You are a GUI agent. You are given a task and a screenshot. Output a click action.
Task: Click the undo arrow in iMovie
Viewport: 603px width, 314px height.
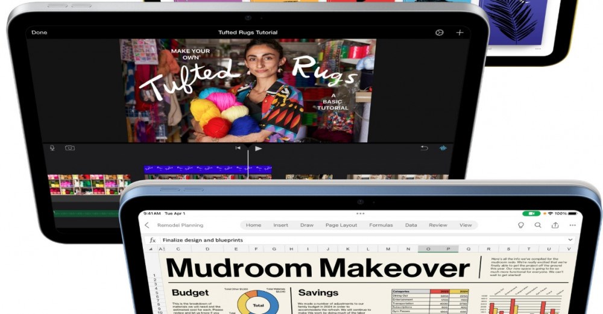[425, 148]
